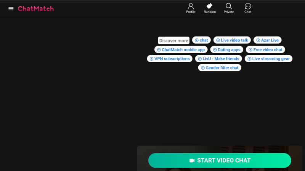
Task: Start video chat with green button
Action: [x=220, y=160]
